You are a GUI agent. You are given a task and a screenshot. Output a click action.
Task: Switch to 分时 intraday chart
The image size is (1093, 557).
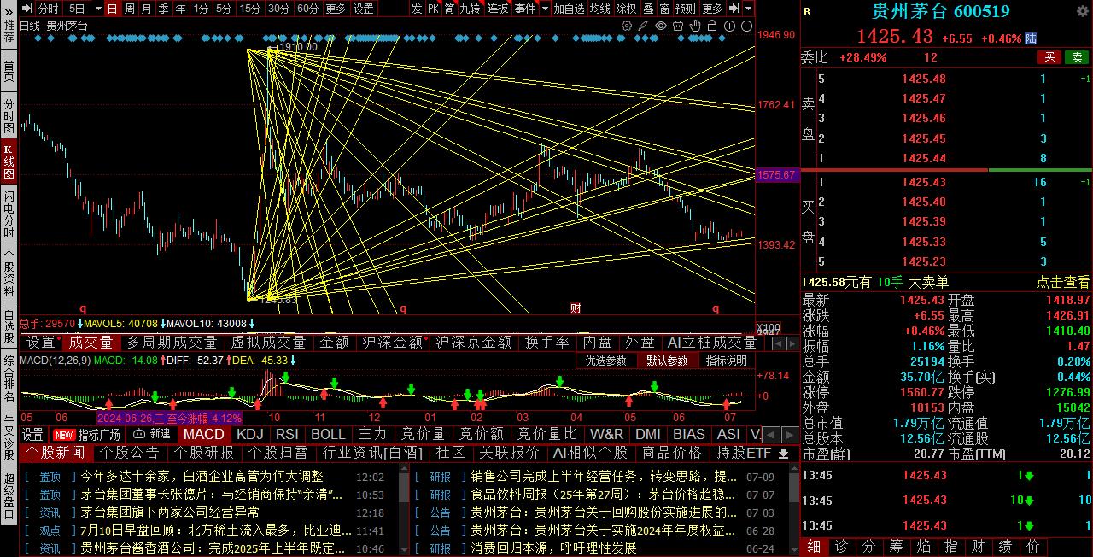point(49,9)
